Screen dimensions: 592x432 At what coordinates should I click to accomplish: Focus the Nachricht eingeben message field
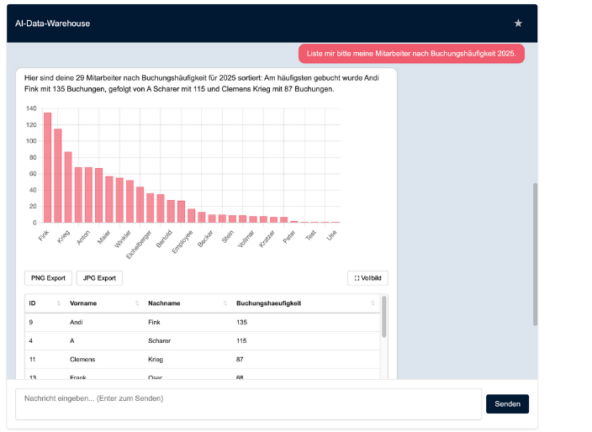click(x=248, y=403)
